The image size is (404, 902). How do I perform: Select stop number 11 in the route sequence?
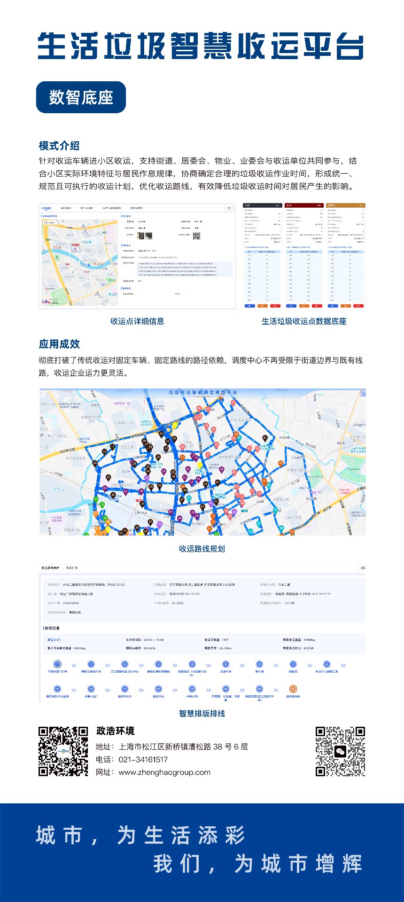pos(124,689)
